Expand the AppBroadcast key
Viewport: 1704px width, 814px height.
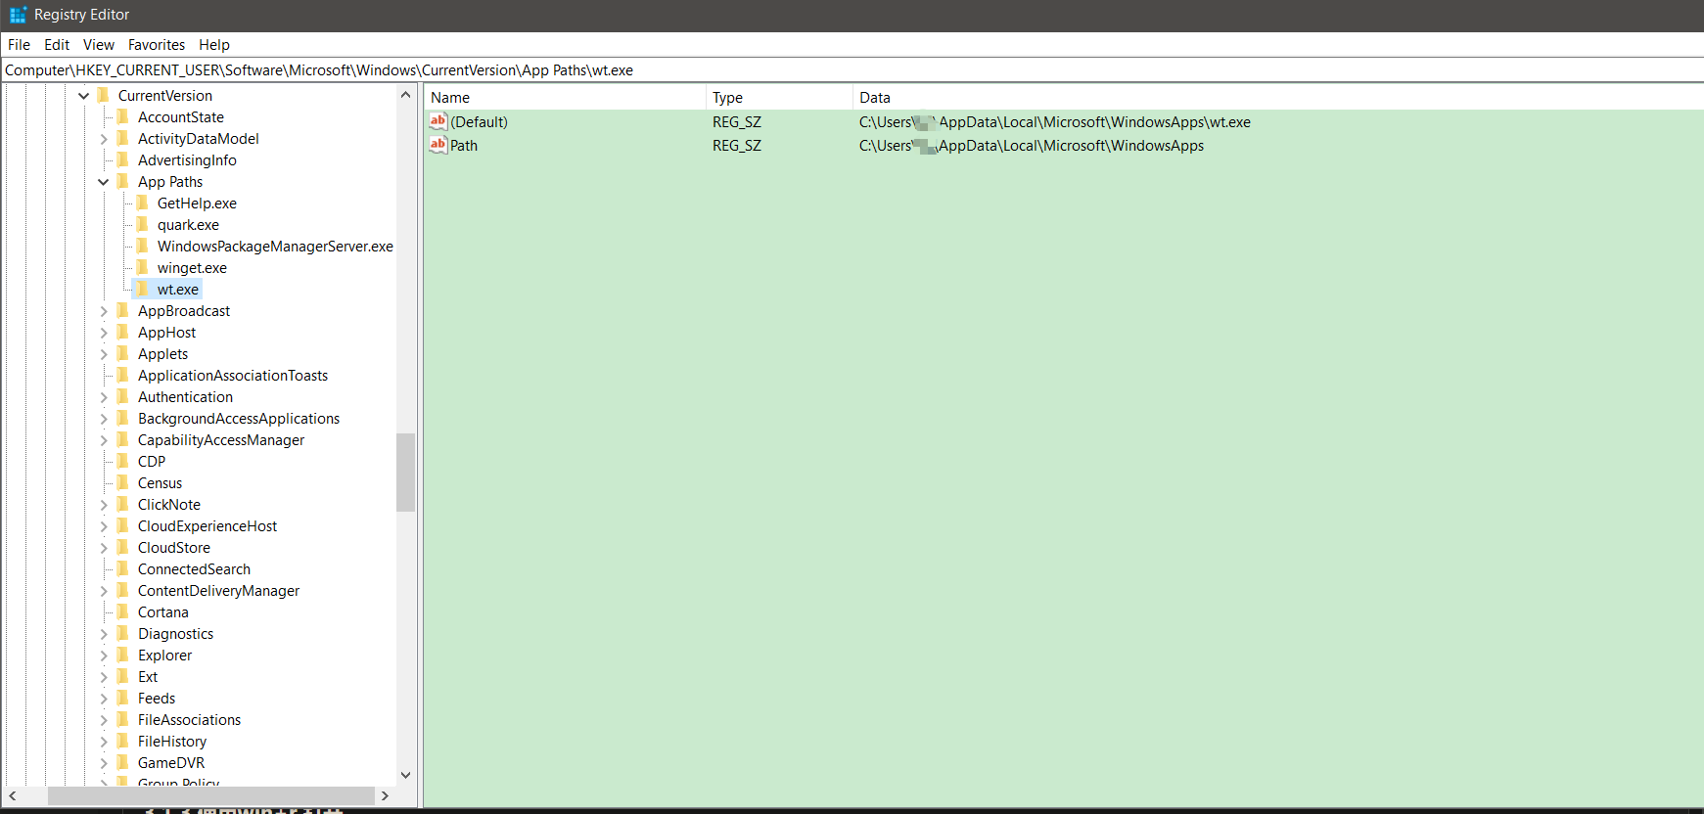pos(104,311)
